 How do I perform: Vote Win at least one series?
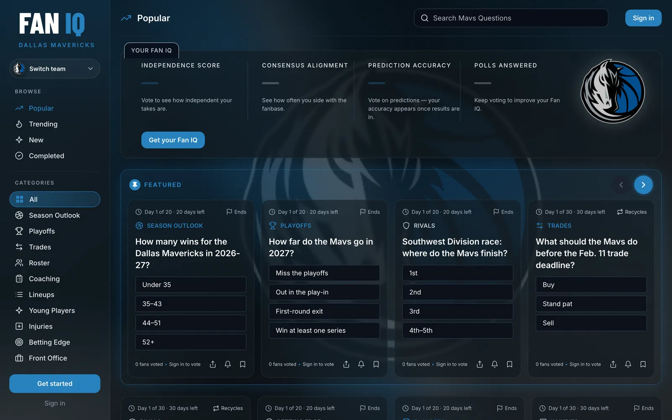tap(324, 331)
